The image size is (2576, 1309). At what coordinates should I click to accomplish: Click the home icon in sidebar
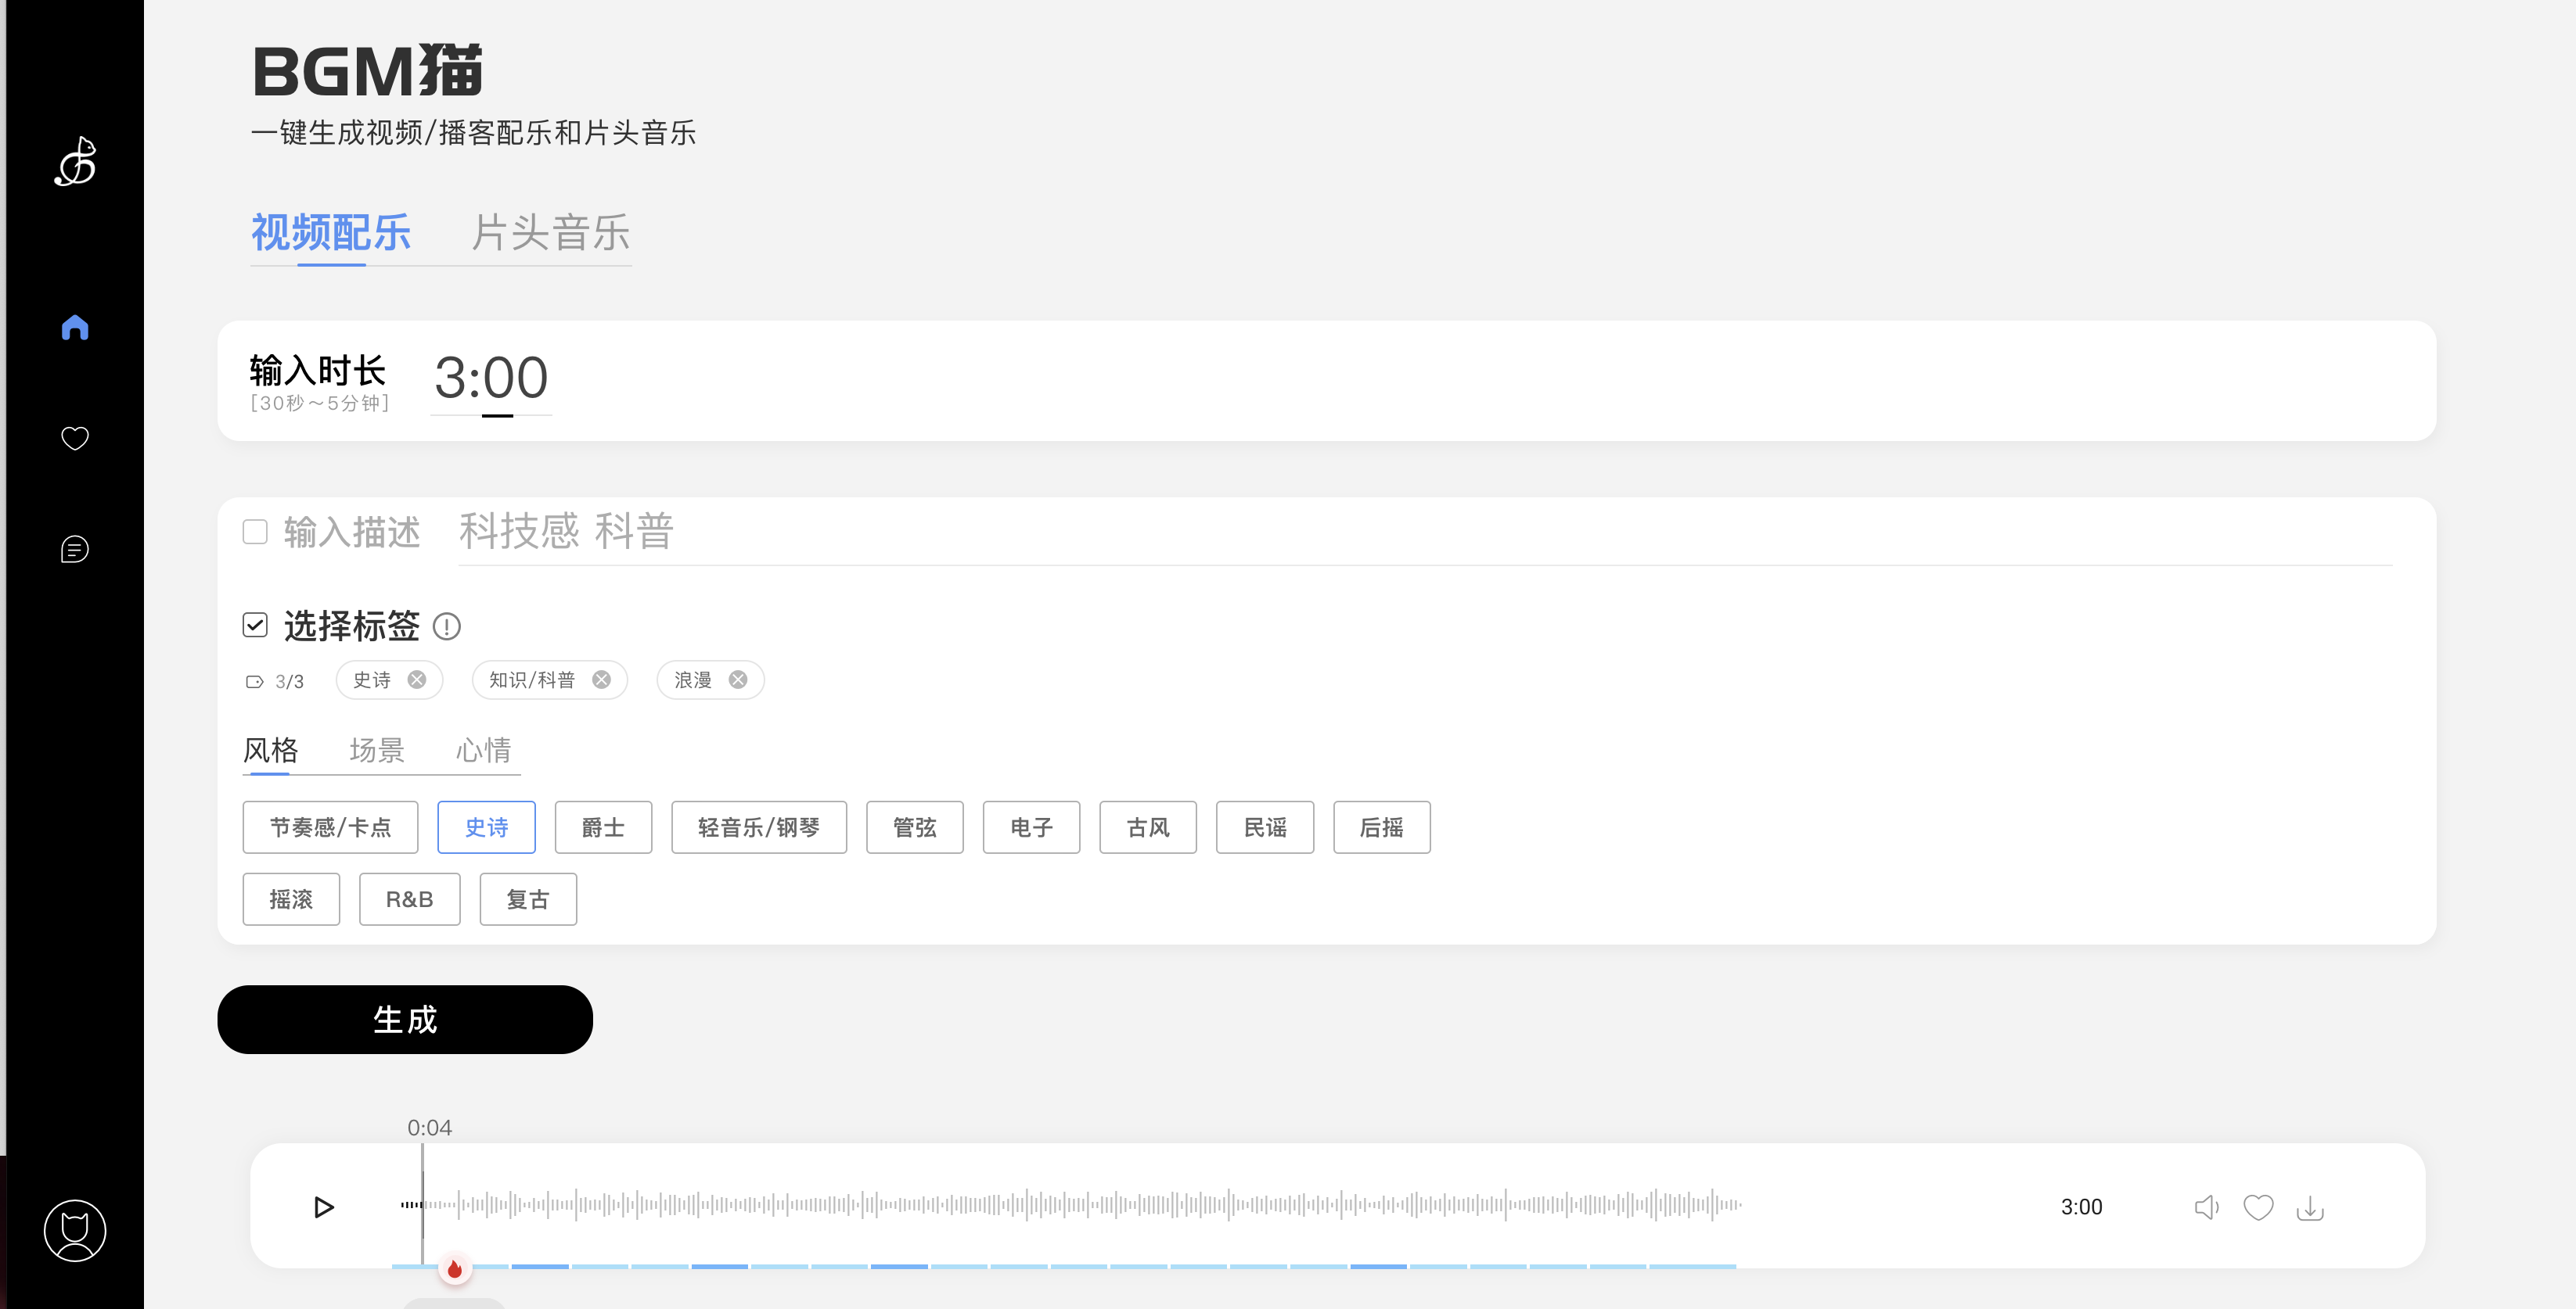75,328
